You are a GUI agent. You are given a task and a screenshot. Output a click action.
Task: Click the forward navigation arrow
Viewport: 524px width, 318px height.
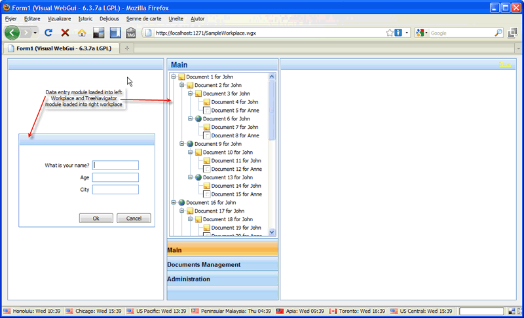(26, 33)
